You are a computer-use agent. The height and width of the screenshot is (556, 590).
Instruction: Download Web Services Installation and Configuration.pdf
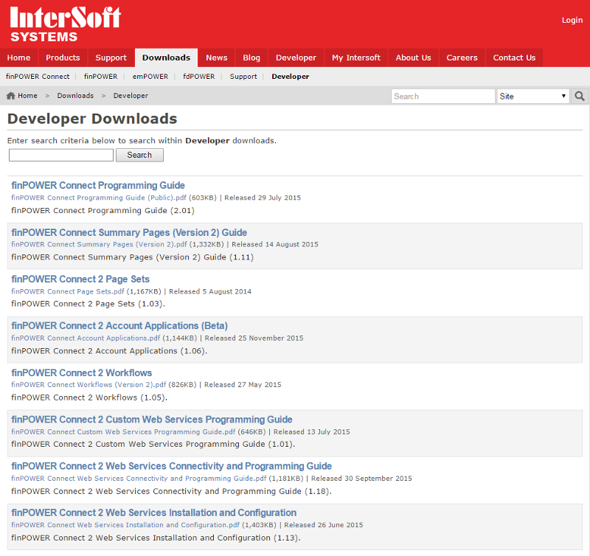[125, 525]
